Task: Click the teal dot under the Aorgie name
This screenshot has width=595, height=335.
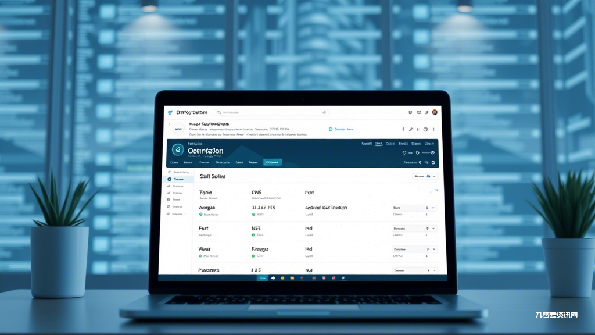Action: point(200,215)
